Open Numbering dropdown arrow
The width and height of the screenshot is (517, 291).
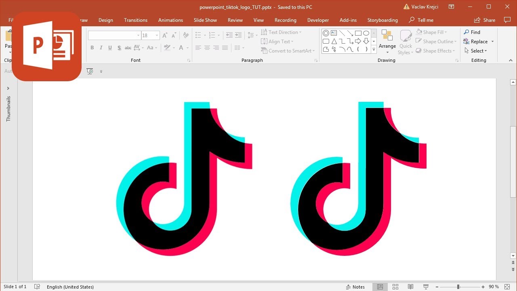219,36
